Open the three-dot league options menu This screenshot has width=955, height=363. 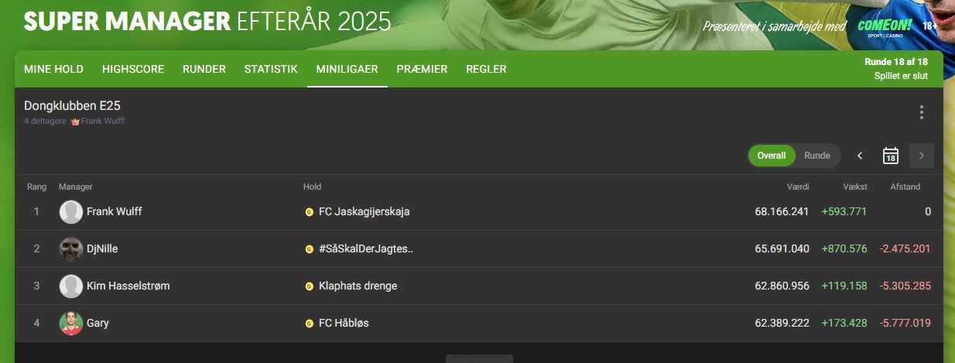click(921, 113)
